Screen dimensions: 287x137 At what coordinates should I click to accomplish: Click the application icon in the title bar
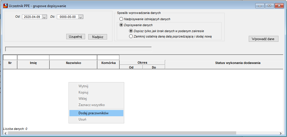5,6
